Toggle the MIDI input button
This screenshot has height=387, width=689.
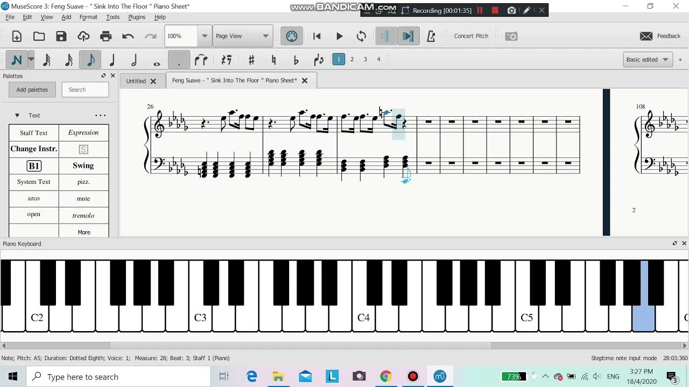click(x=292, y=37)
